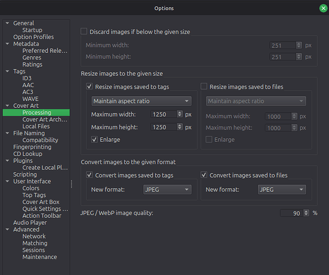
Task: Open the Option Profiles page
Action: point(34,37)
